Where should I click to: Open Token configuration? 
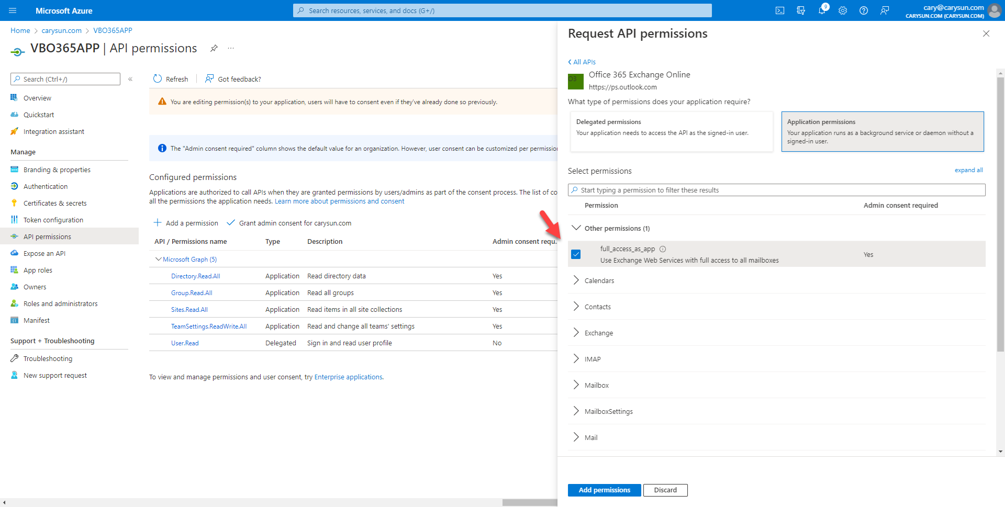53,220
